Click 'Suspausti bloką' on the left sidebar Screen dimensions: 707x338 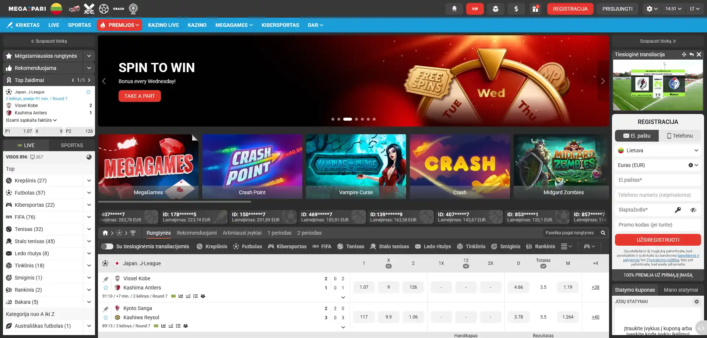coord(49,41)
